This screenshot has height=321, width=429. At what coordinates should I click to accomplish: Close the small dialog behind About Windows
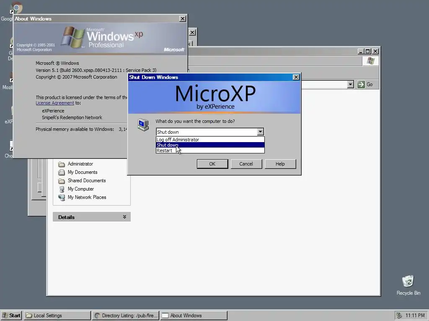click(x=192, y=33)
